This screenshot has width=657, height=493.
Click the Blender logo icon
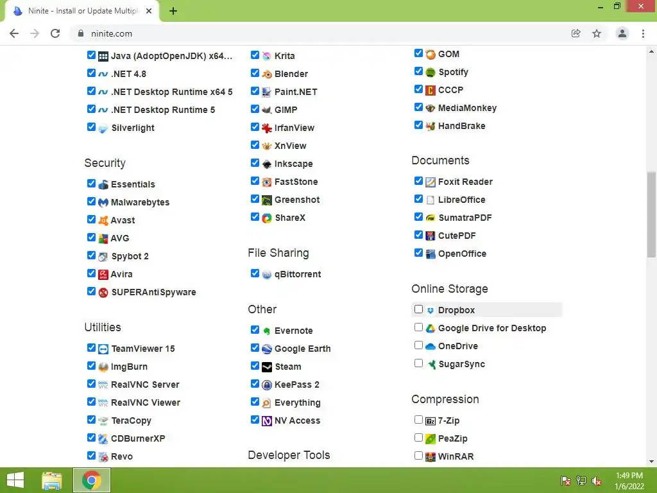pos(266,74)
